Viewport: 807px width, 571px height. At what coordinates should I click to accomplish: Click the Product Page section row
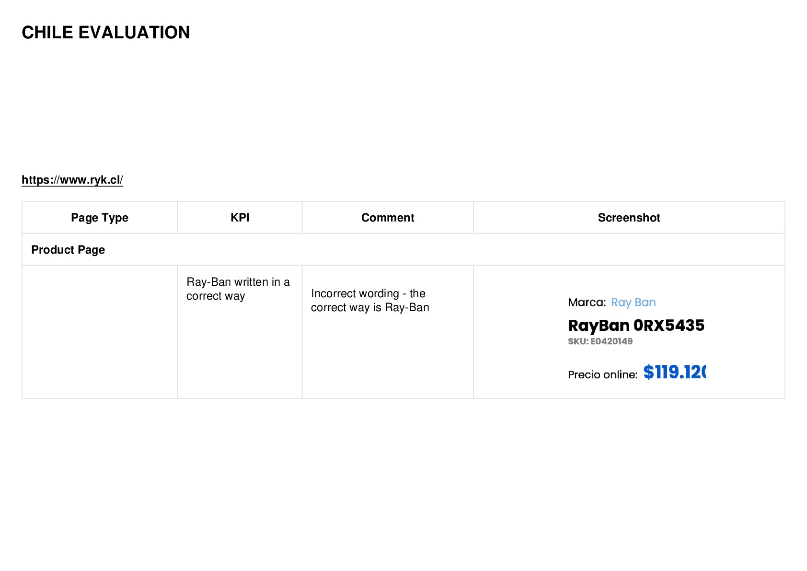tap(403, 250)
